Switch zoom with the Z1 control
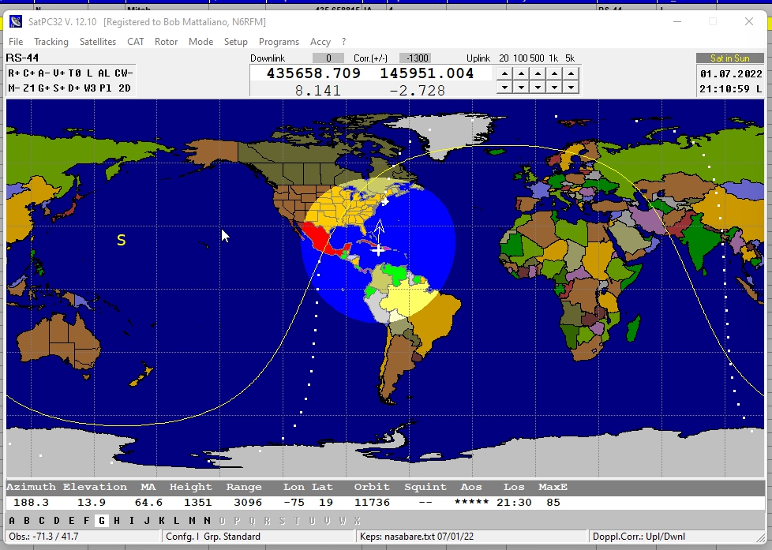The image size is (772, 550). click(28, 88)
